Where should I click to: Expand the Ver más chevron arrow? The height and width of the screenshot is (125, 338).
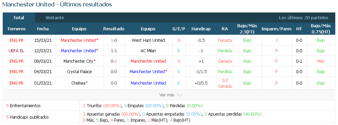180,95
